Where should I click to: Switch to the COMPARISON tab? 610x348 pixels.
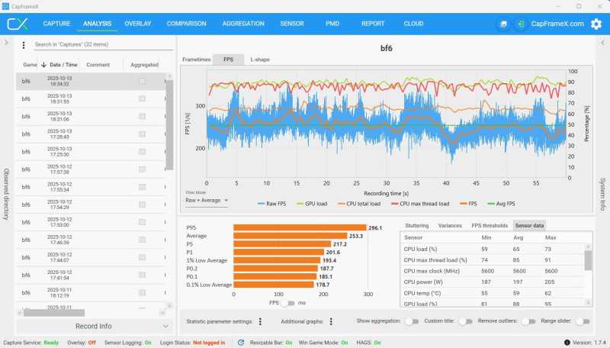(x=186, y=24)
